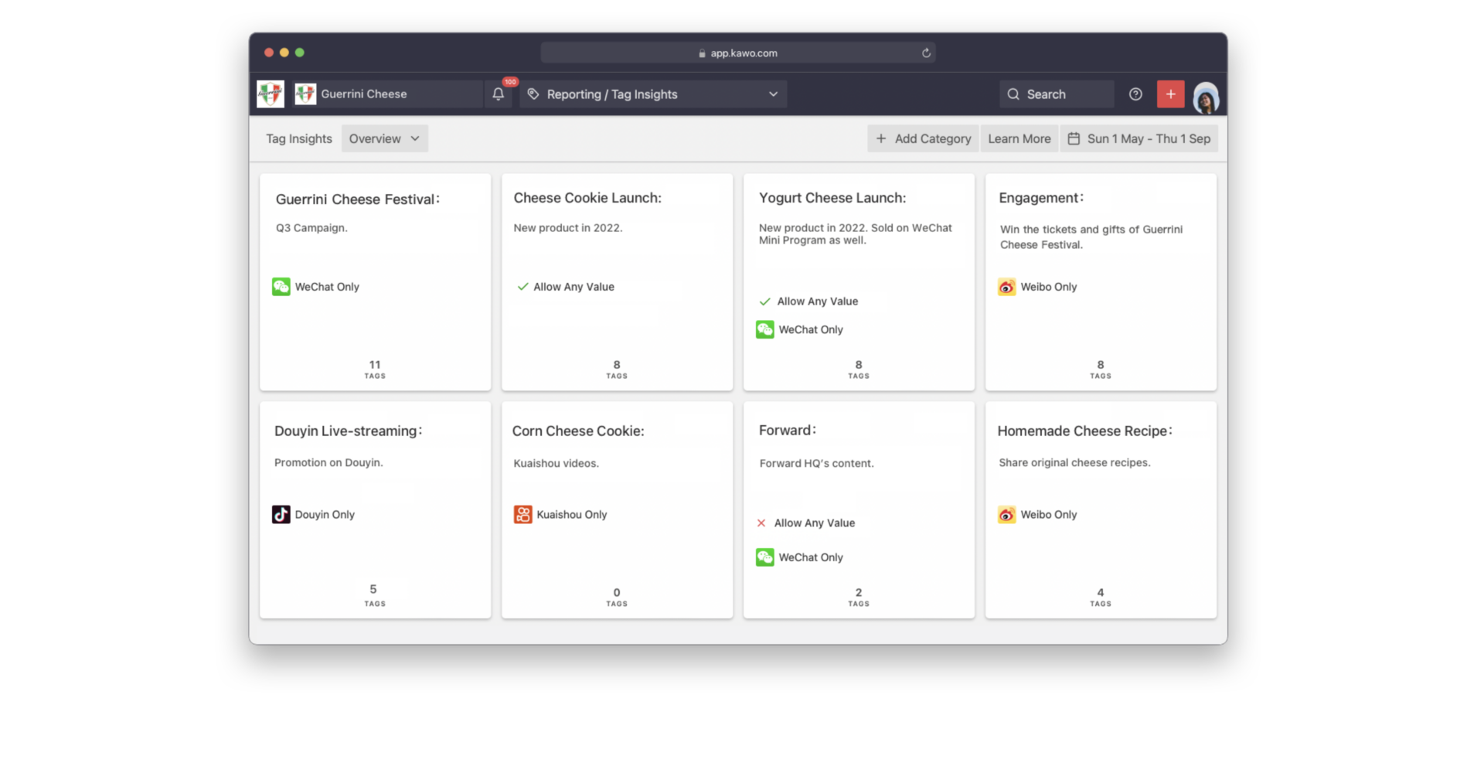Viewport: 1484px width, 773px height.
Task: Click the WeChat icon on Guerrini Cheese Festival card
Action: click(x=281, y=287)
